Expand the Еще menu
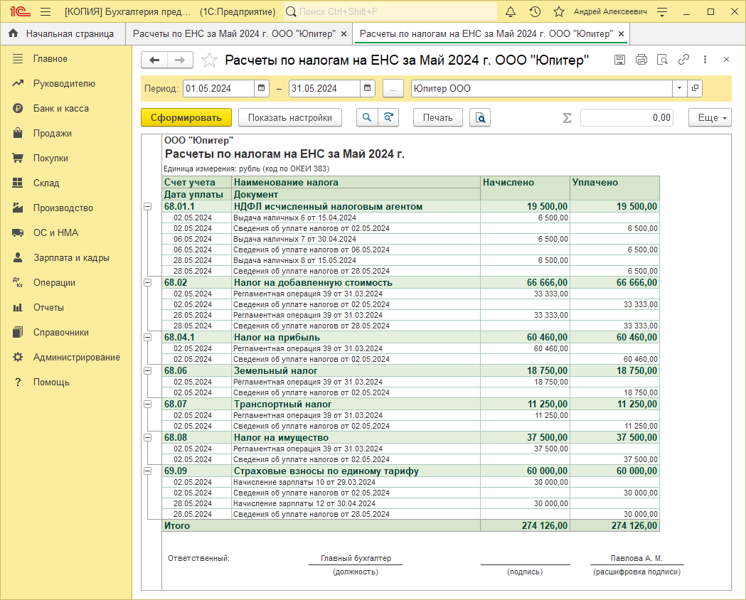This screenshot has height=600, width=746. [x=710, y=117]
